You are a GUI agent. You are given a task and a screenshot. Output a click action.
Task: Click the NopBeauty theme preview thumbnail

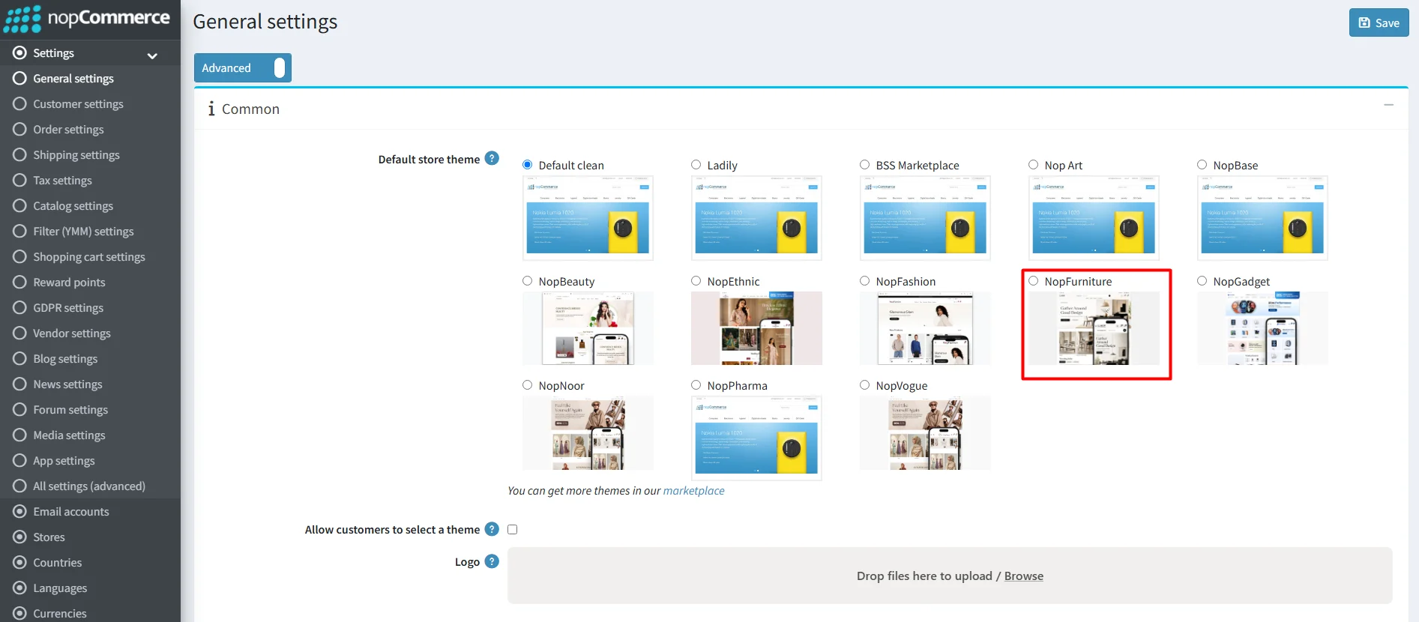[588, 328]
